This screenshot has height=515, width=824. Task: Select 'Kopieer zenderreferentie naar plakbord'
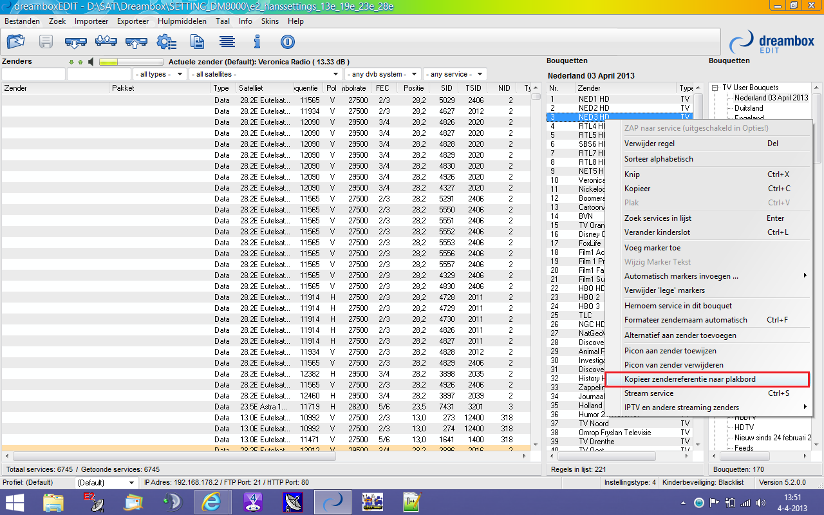[x=708, y=379]
